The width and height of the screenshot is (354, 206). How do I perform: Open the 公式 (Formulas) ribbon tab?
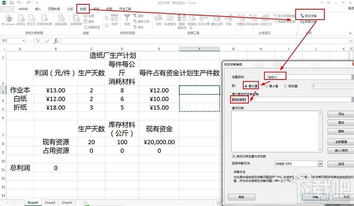[70, 9]
